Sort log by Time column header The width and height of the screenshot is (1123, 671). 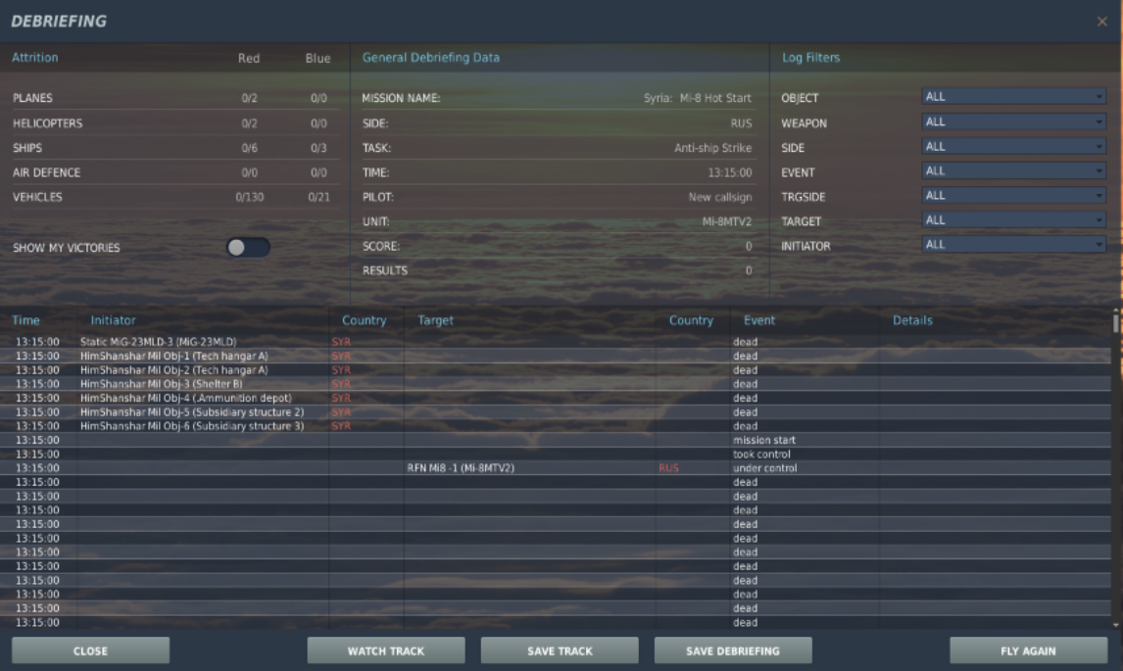[x=25, y=320]
